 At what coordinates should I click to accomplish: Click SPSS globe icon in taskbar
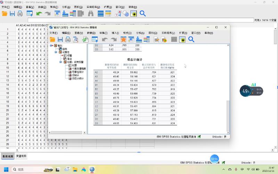coord(92,169)
